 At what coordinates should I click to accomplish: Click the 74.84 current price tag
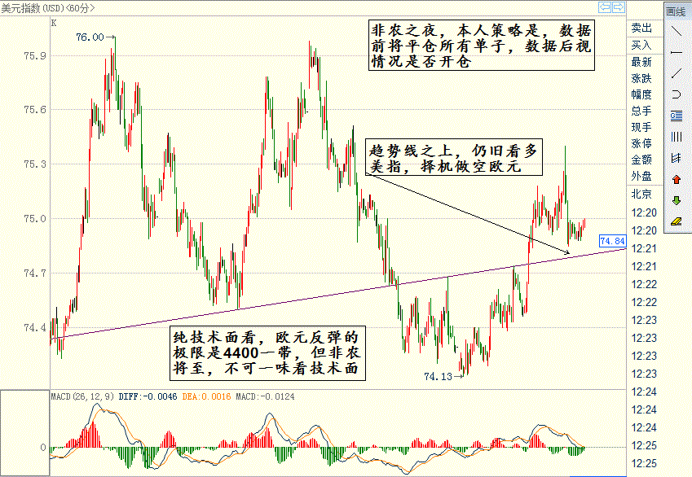point(613,241)
